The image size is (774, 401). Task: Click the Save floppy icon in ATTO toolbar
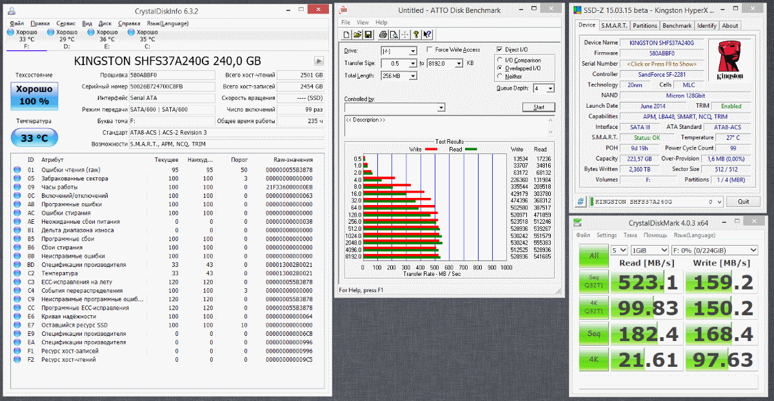[x=368, y=35]
